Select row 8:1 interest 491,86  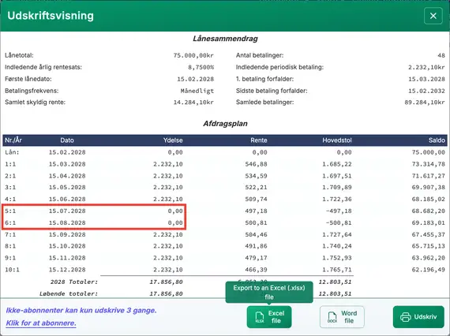pyautogui.click(x=256, y=246)
